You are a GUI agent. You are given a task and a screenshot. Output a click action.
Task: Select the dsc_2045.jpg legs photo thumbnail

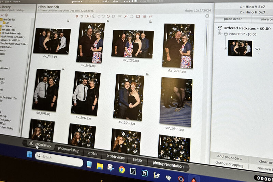176,102
